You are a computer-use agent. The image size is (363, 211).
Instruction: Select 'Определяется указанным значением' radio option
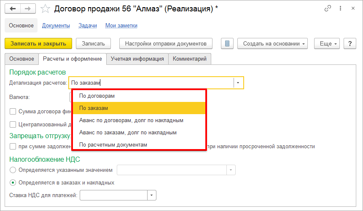(x=13, y=170)
